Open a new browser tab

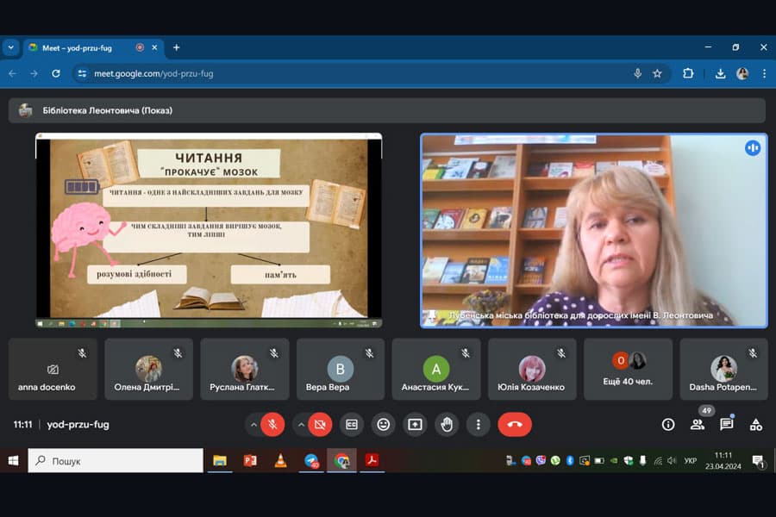coord(176,47)
